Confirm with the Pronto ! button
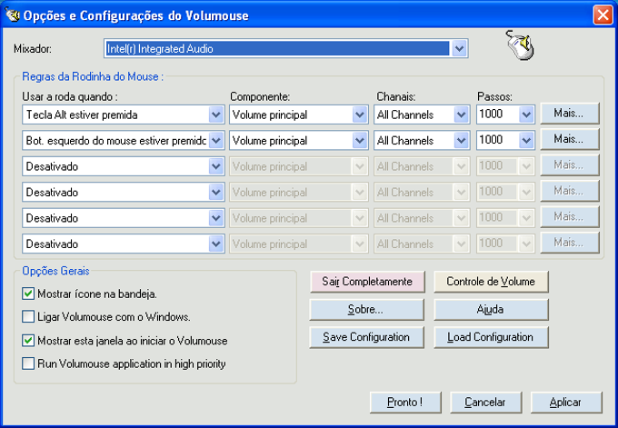 coord(405,403)
